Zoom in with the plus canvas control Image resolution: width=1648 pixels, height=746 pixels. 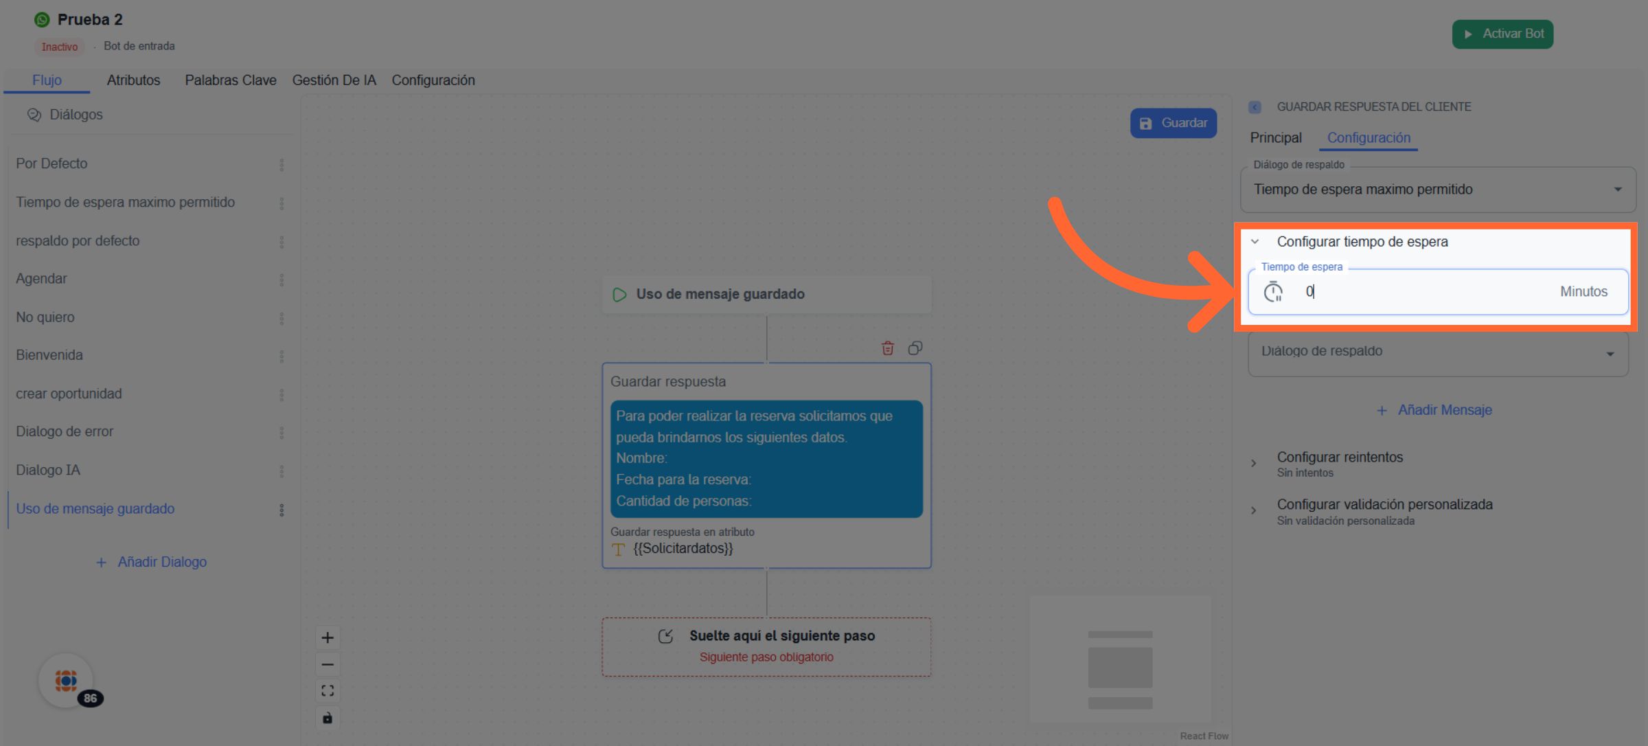point(328,637)
